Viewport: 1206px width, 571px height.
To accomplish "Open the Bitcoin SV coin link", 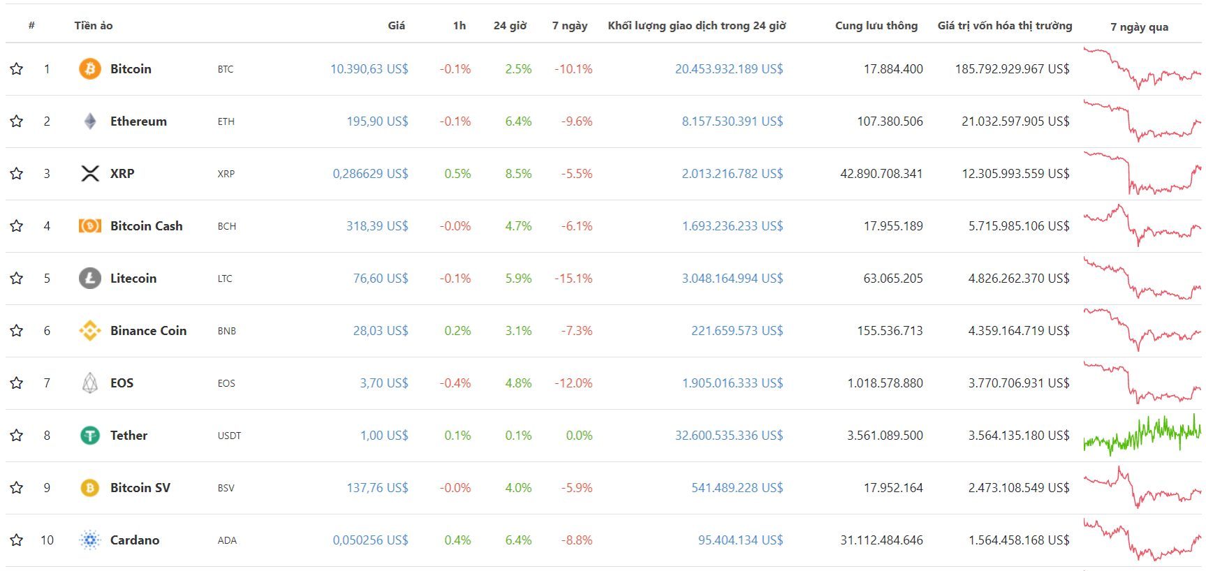I will 140,488.
